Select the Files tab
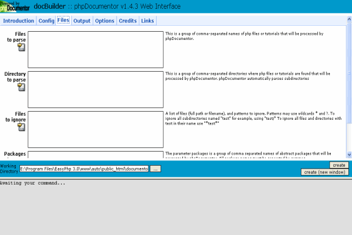 point(63,21)
